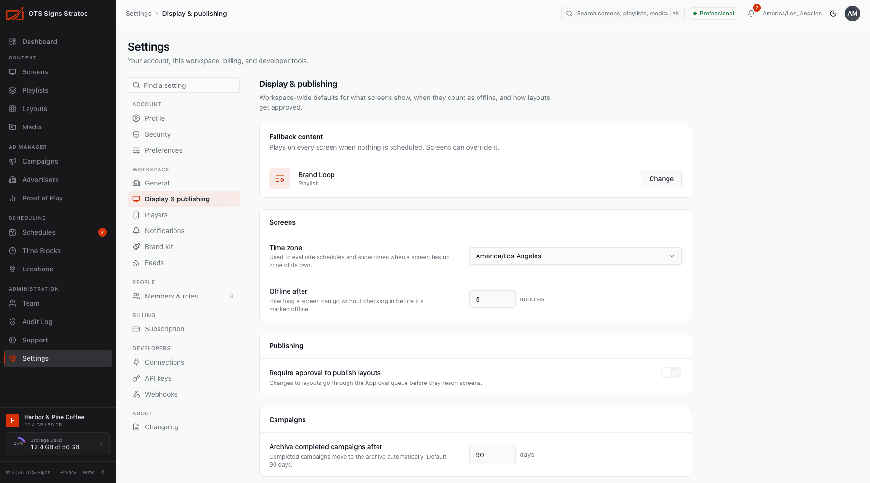Open Subscription billing settings

(184, 329)
